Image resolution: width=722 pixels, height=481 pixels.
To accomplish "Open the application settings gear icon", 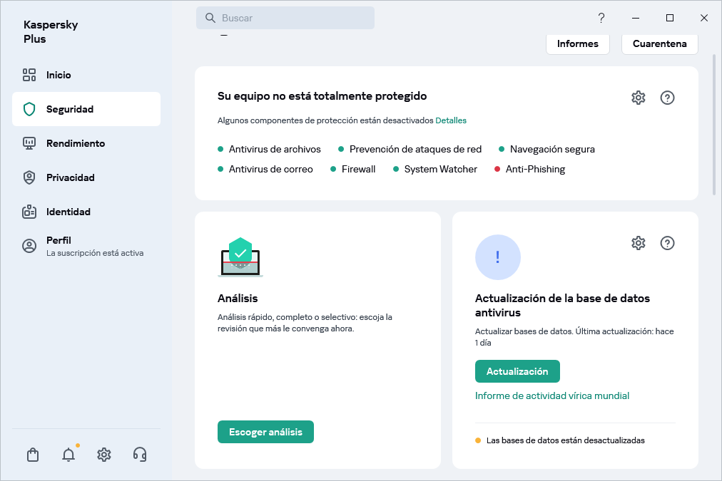I will pyautogui.click(x=104, y=454).
